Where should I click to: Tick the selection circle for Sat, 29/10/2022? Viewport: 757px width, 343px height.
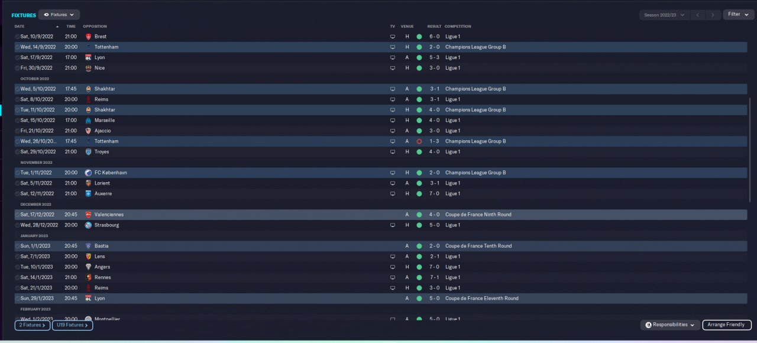click(17, 152)
